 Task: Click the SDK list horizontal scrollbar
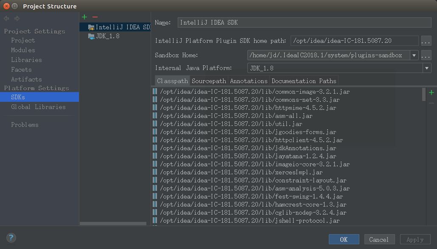tap(113, 224)
